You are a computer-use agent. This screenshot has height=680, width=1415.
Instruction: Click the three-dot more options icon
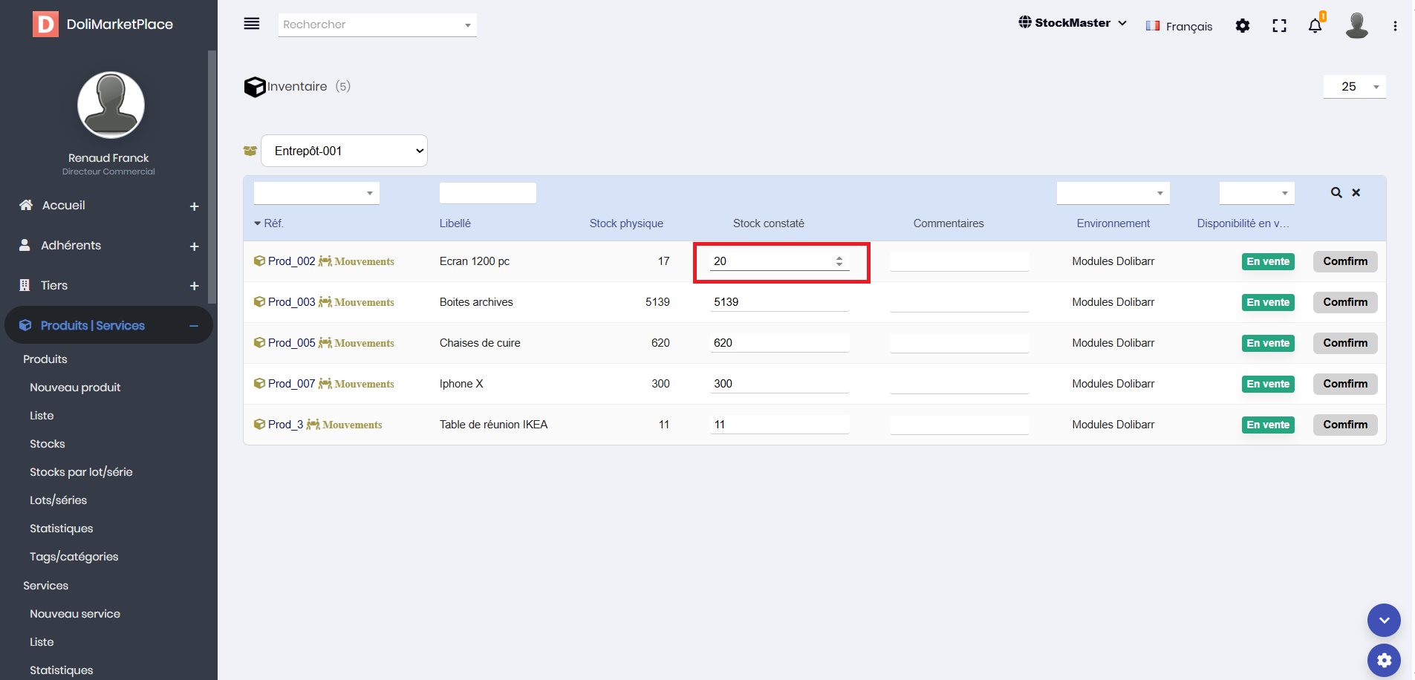click(x=1395, y=26)
